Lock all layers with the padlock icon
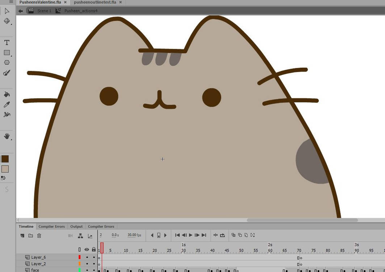The width and height of the screenshot is (385, 272). [93, 250]
